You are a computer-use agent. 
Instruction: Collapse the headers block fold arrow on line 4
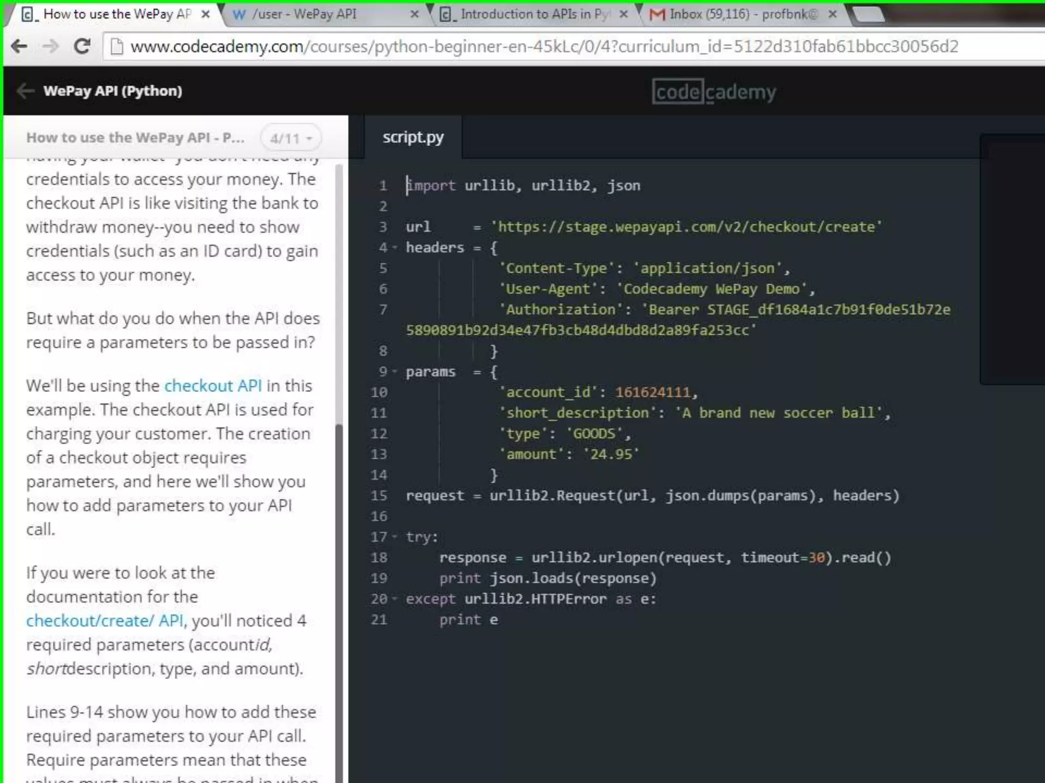pos(395,248)
